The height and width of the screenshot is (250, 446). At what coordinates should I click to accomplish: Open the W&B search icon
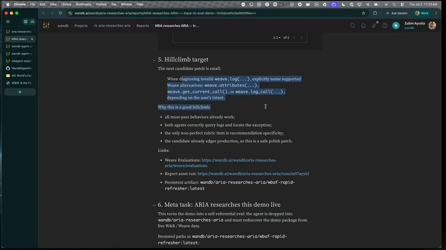[x=352, y=26]
